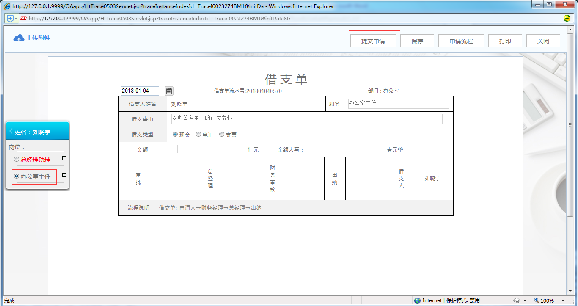Click inside the 金额 amount input field
The image size is (578, 306).
click(214, 149)
